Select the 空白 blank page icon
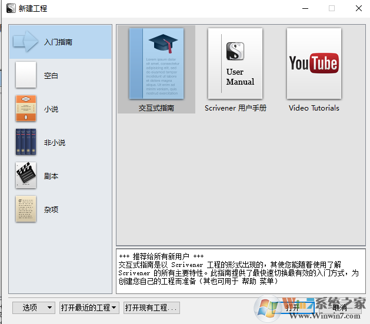Screen dimensions: 370x324 click(25, 75)
